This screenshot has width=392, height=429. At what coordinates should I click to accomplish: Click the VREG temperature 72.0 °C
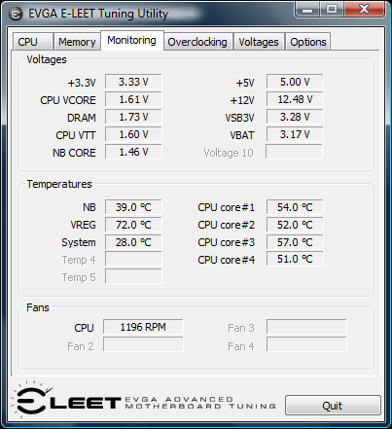click(x=133, y=225)
